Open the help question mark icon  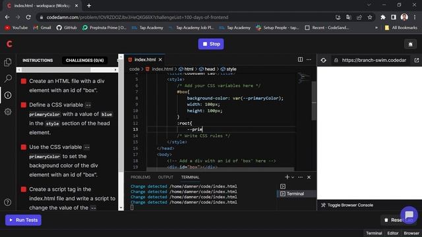(x=8, y=202)
